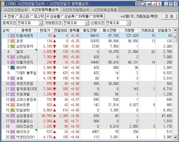Screen dimensions: 179x142
Task: Open the 거래량조건 dropdown
Action: click(x=87, y=23)
